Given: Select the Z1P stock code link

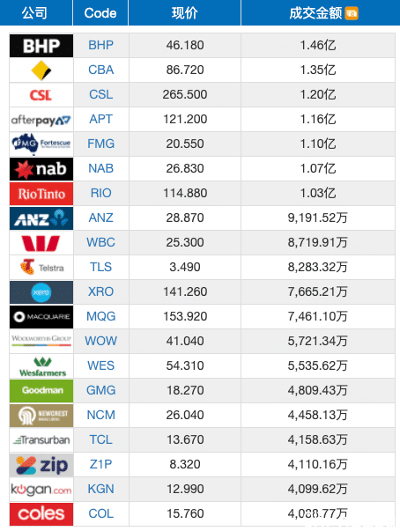Looking at the screenshot, I should 101,464.
